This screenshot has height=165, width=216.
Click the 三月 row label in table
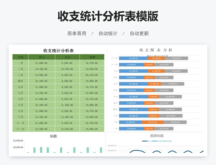point(21,75)
